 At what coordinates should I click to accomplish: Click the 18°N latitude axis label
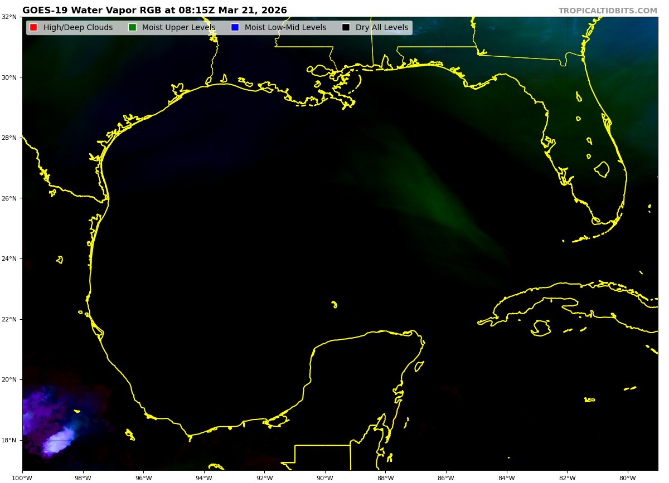click(x=9, y=440)
